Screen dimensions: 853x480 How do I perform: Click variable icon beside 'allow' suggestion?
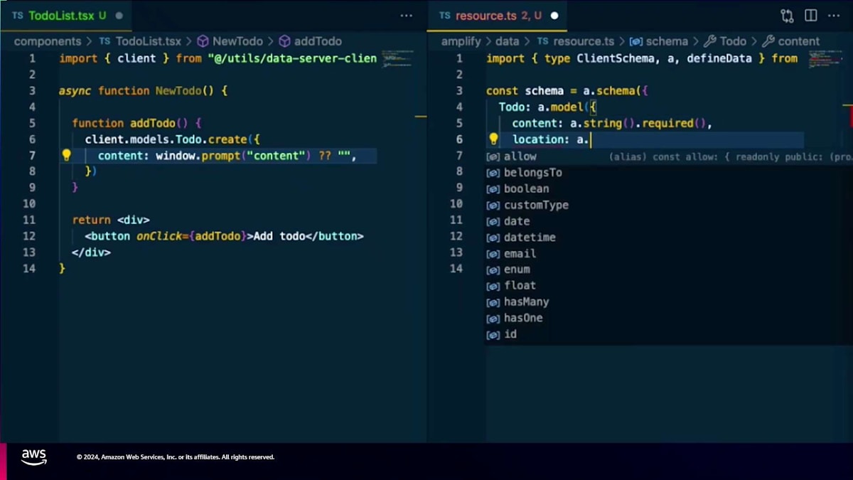point(493,156)
